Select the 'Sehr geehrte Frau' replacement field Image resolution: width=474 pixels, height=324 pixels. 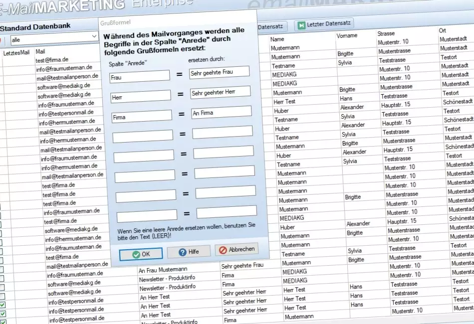(x=220, y=72)
